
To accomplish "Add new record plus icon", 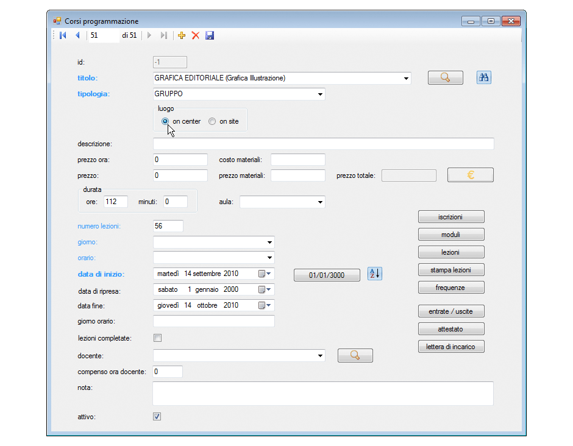I will point(182,35).
